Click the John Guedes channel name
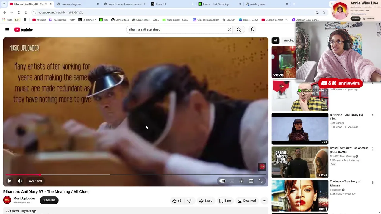 tap(337, 123)
